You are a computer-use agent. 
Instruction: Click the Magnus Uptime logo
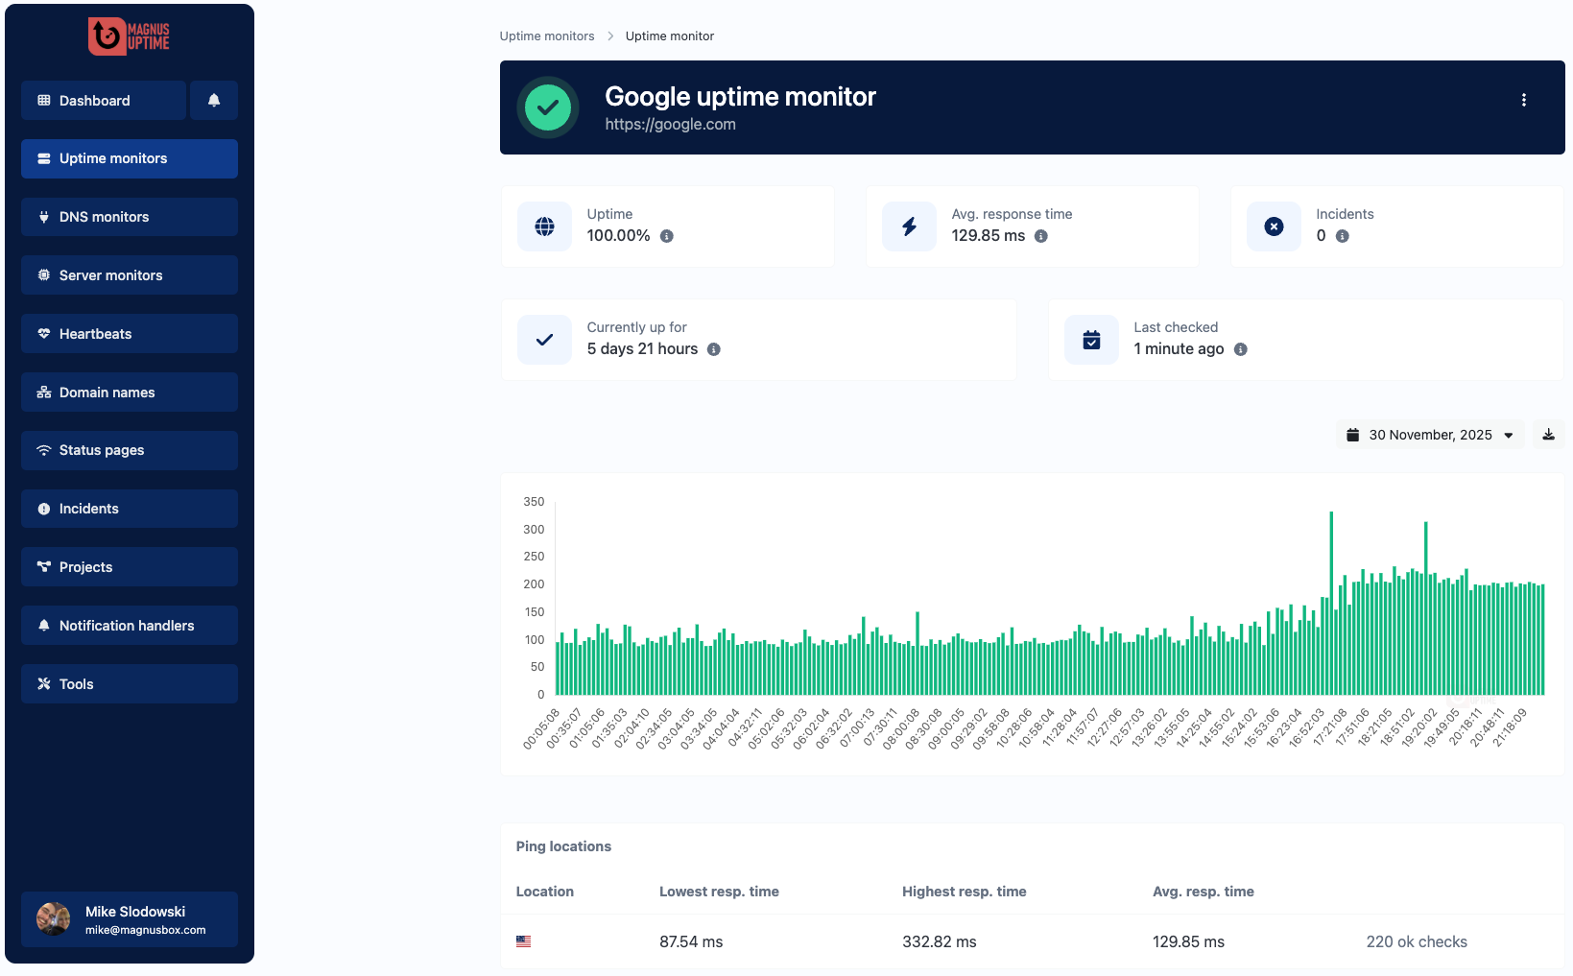[x=128, y=36]
